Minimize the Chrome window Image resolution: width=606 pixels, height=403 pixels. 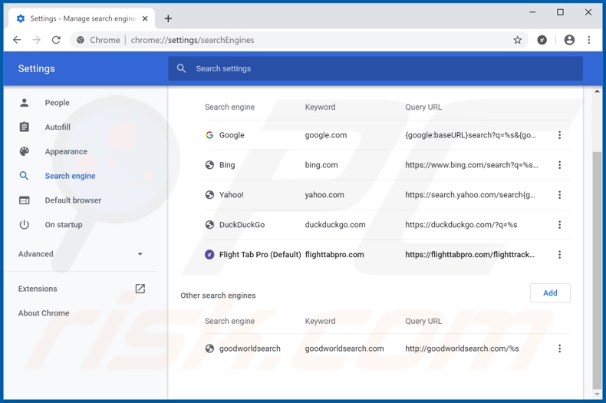point(532,12)
